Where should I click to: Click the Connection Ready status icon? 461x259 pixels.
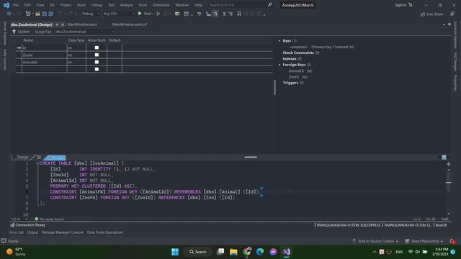[12, 225]
